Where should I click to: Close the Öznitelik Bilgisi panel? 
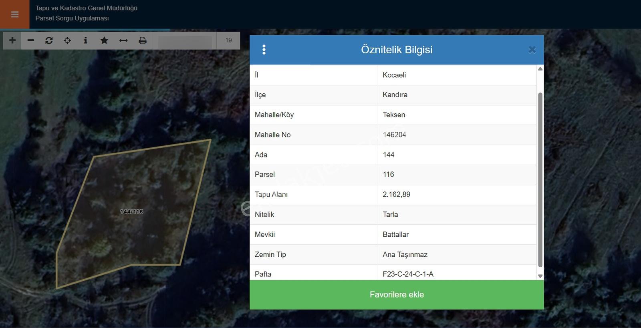click(x=532, y=50)
